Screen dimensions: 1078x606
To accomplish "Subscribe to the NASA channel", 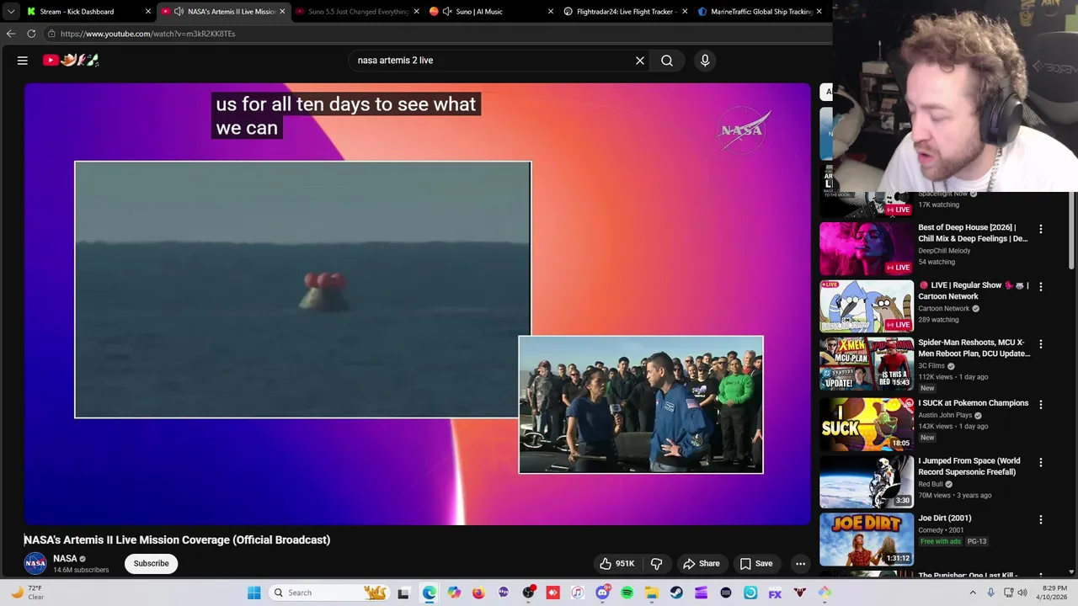I will point(152,564).
